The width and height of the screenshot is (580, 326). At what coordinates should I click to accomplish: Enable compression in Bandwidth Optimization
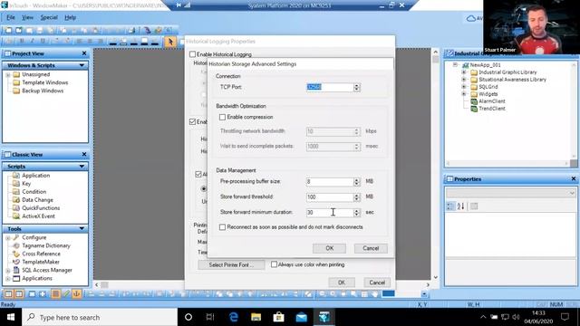coord(222,117)
